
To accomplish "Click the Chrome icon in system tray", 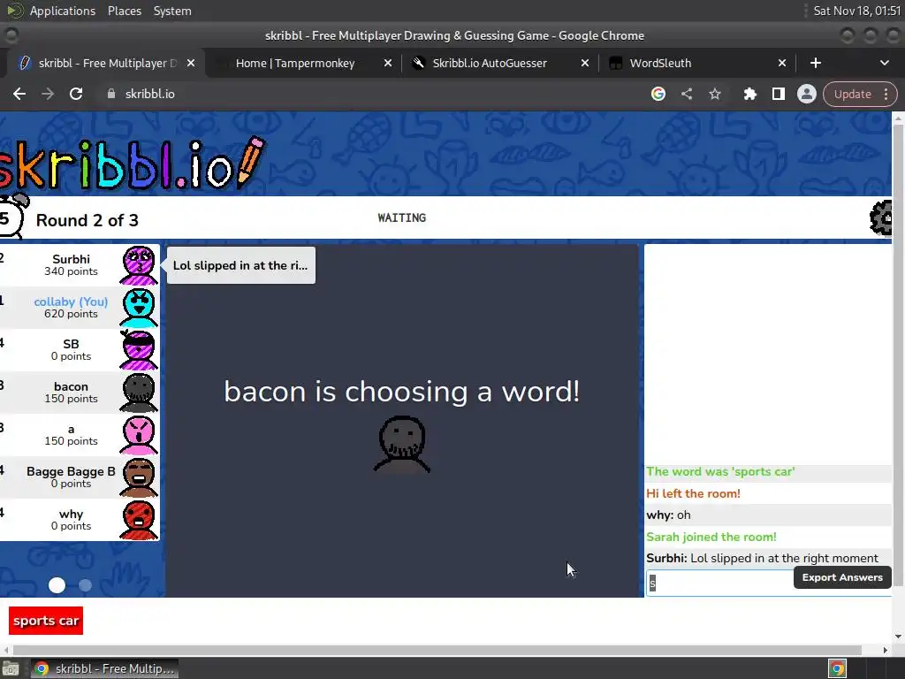I will coord(837,668).
